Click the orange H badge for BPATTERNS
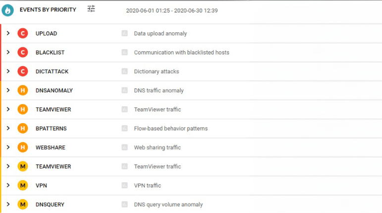The image size is (382, 213). point(22,129)
